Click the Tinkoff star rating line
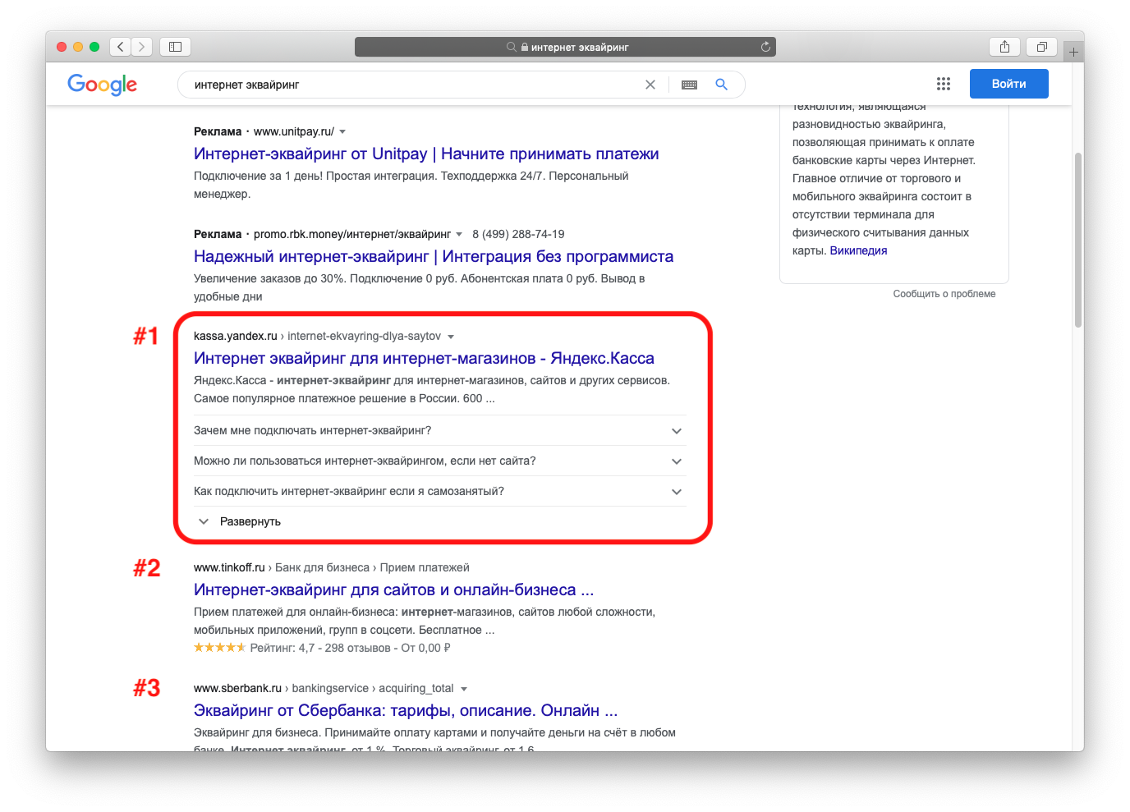The width and height of the screenshot is (1130, 812). (322, 648)
